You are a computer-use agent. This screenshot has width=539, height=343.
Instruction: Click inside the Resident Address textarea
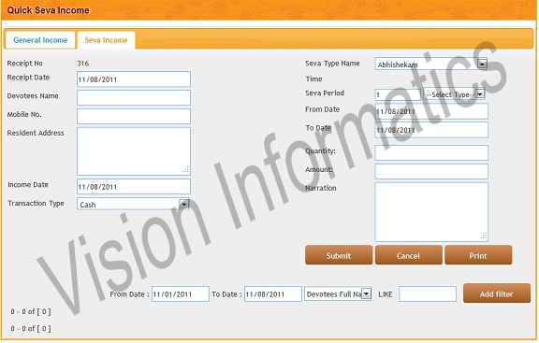tap(134, 151)
